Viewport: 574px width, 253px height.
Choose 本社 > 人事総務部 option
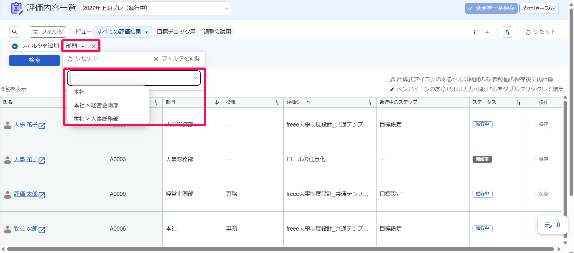(x=108, y=119)
